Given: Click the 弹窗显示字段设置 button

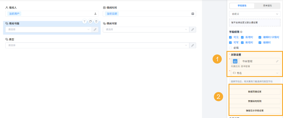Looking at the screenshot, I should [x=255, y=111].
